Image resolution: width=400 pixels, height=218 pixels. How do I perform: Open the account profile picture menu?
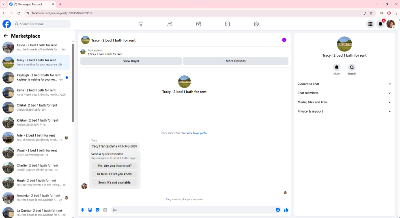pyautogui.click(x=390, y=24)
